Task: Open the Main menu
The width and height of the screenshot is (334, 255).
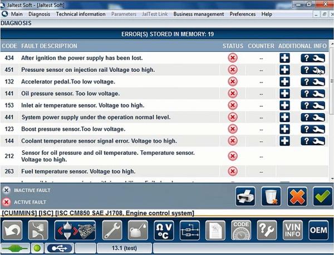Action: (x=17, y=14)
